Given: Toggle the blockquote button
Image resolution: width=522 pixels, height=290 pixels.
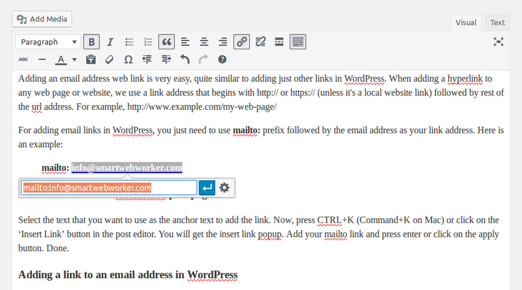Looking at the screenshot, I should pos(167,42).
